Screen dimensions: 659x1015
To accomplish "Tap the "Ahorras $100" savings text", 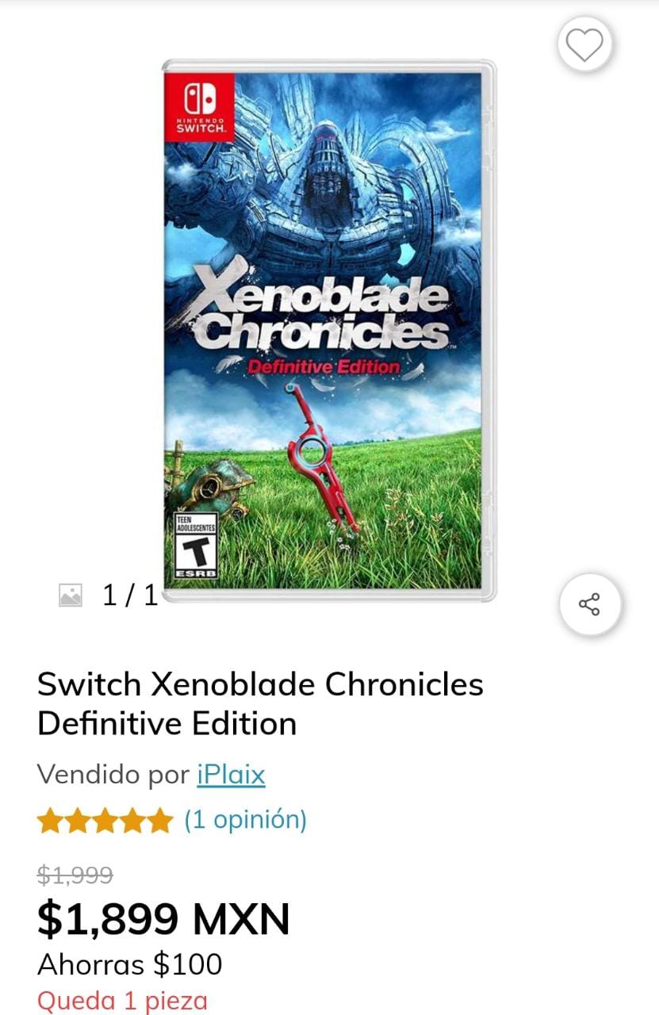I will [130, 964].
